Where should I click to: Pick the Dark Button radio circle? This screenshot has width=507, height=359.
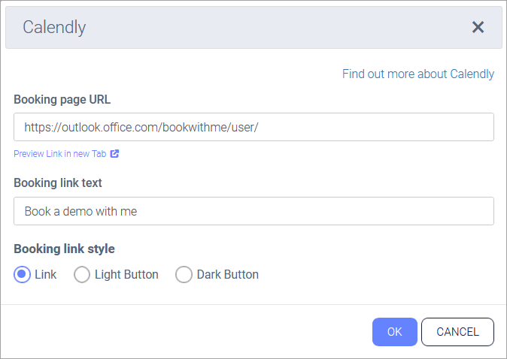point(184,275)
